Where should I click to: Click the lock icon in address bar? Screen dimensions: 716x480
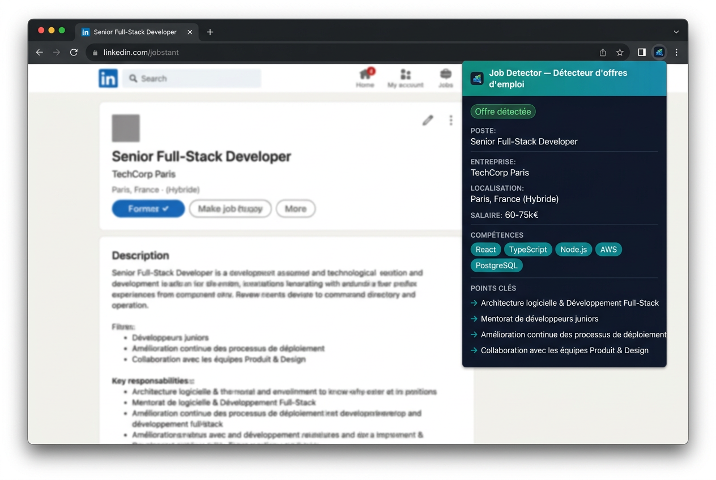tap(95, 53)
